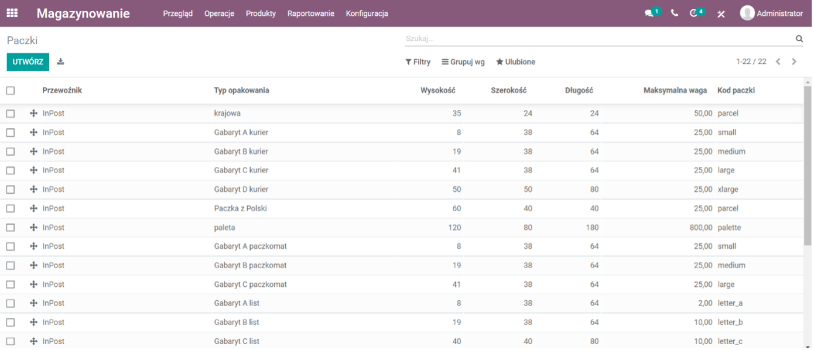Click the export download icon beside Utwórz
814x350 pixels.
click(60, 61)
